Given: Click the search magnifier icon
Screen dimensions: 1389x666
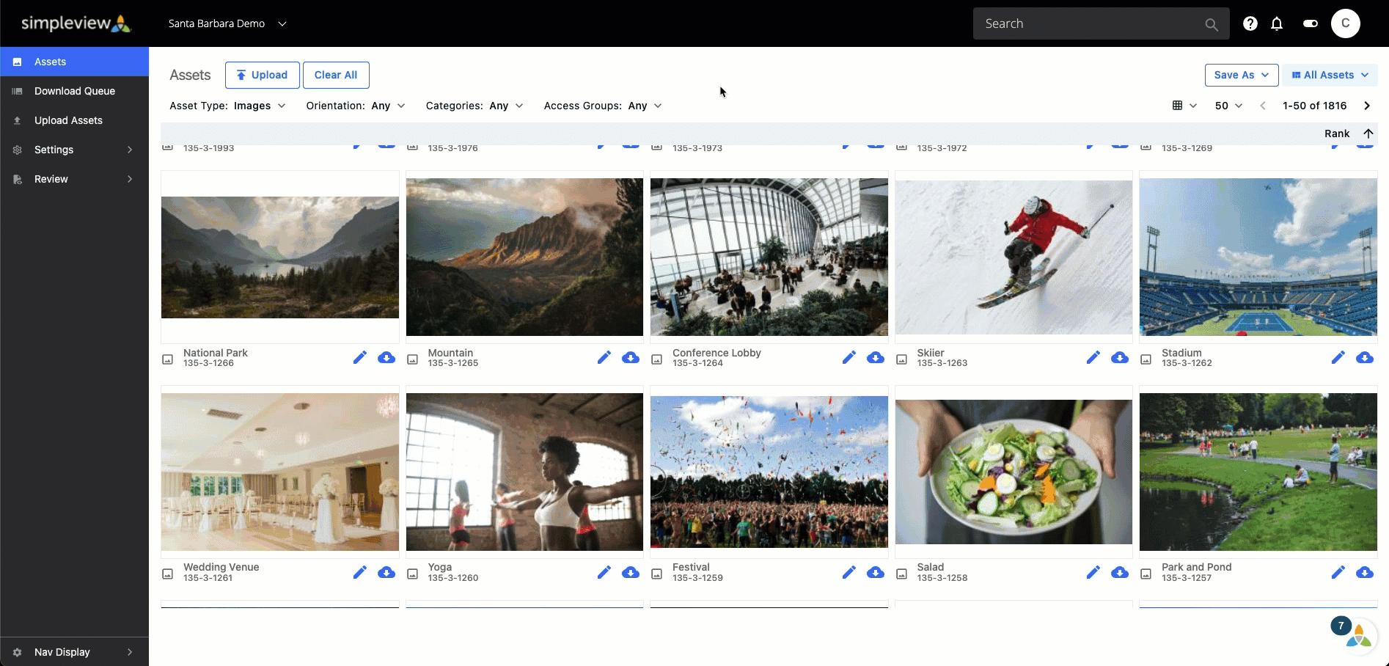Looking at the screenshot, I should (1212, 24).
